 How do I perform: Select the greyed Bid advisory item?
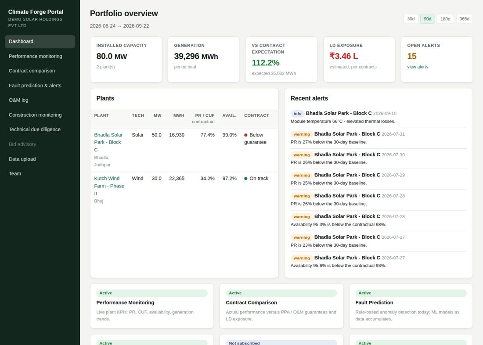40,144
